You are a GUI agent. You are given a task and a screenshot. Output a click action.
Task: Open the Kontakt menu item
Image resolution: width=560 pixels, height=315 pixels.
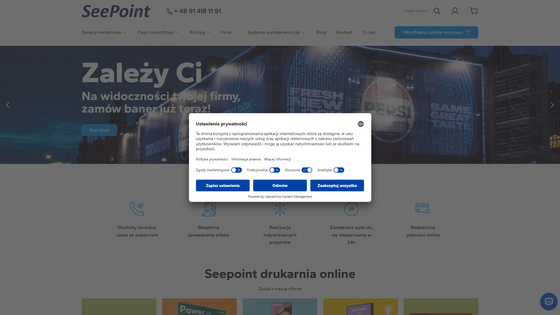click(x=344, y=32)
